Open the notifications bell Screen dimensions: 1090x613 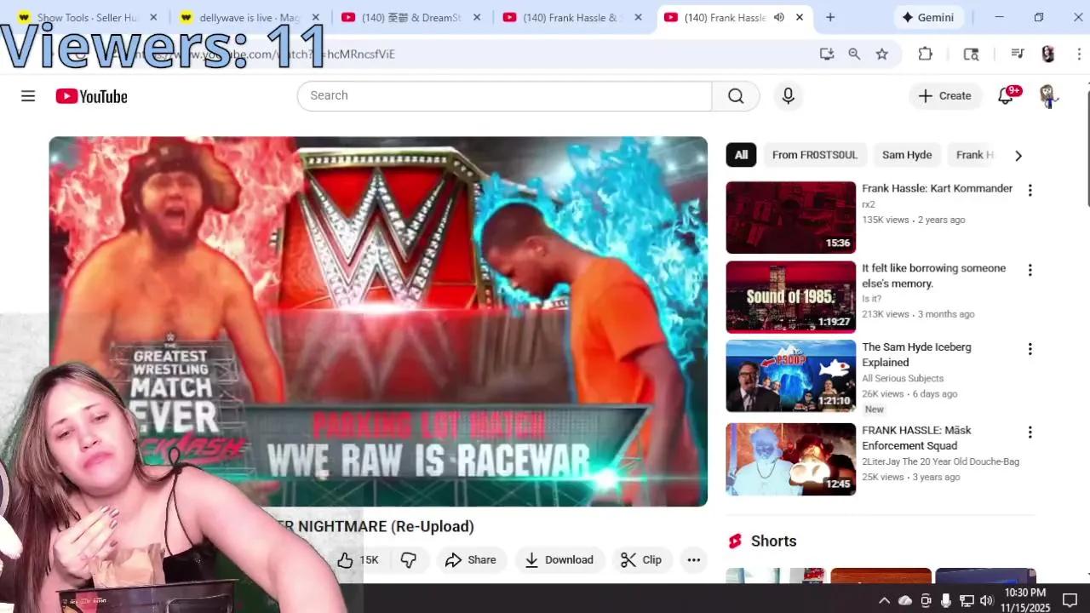click(x=1006, y=95)
